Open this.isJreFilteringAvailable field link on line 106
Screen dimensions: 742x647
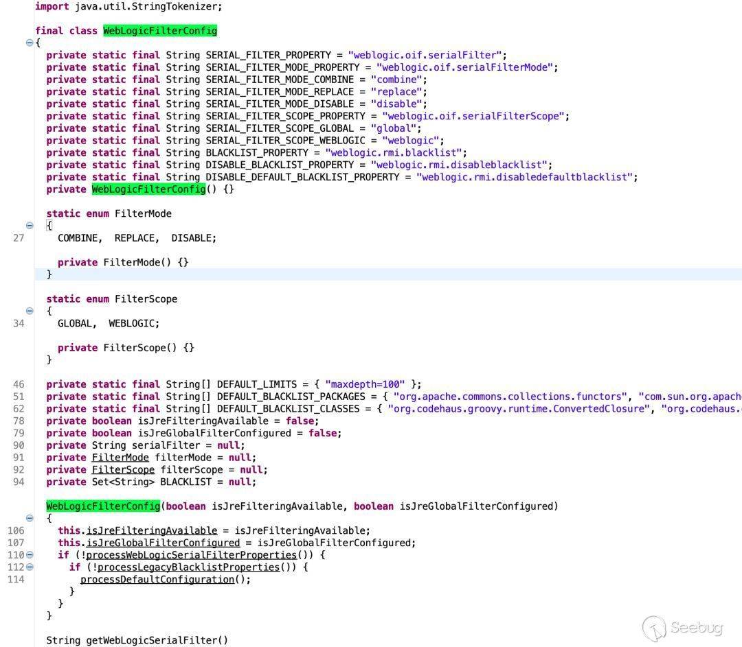[151, 531]
